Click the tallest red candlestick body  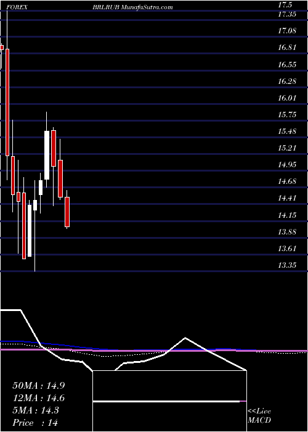click(x=7, y=102)
